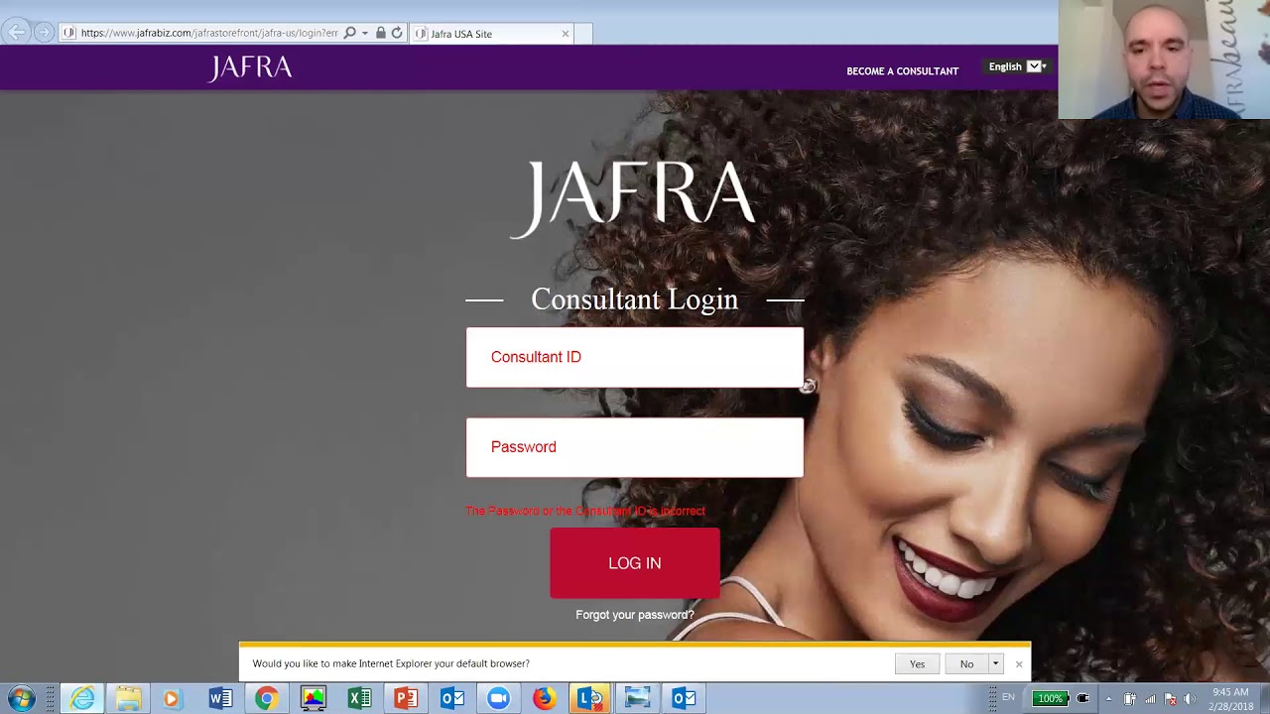Click the Password input field
The height and width of the screenshot is (714, 1270).
635,447
